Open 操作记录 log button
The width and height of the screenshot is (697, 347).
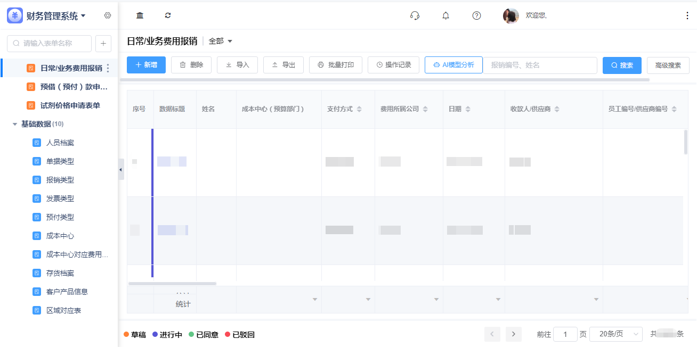click(x=393, y=65)
